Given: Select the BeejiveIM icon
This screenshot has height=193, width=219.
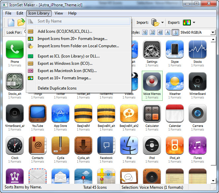Looking at the screenshot, I should 83,113.
